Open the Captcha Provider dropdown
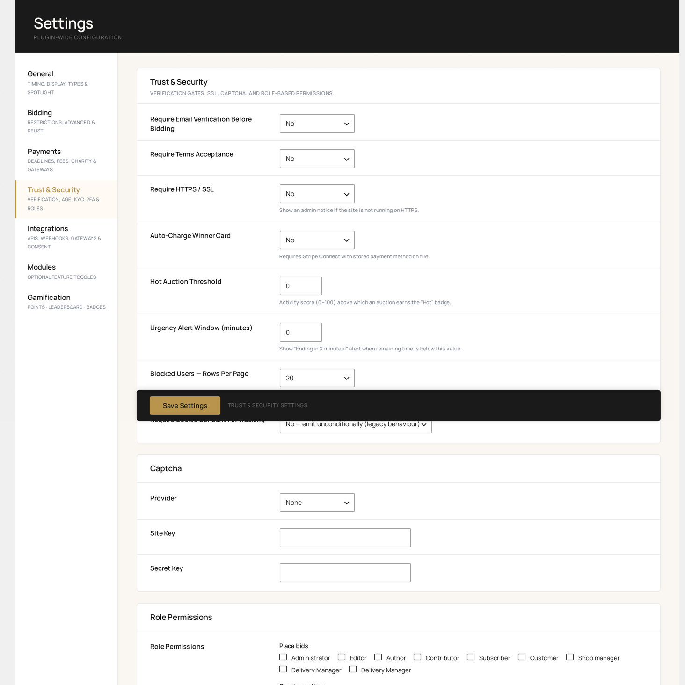This screenshot has width=685, height=685. click(x=317, y=503)
